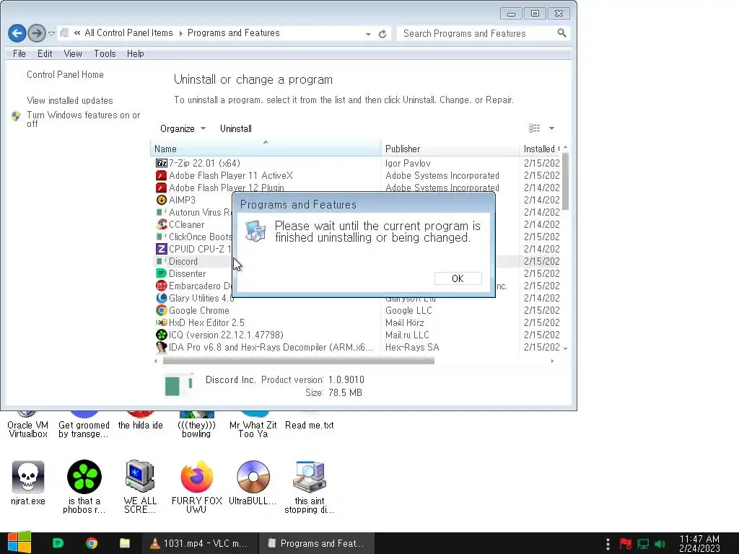Open File Explorer from the taskbar
Screen dimensions: 739x554
click(x=124, y=543)
